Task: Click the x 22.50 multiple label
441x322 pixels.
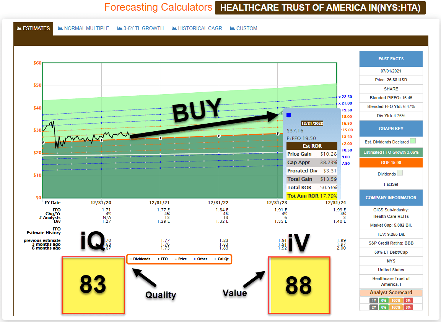Action: [345, 97]
